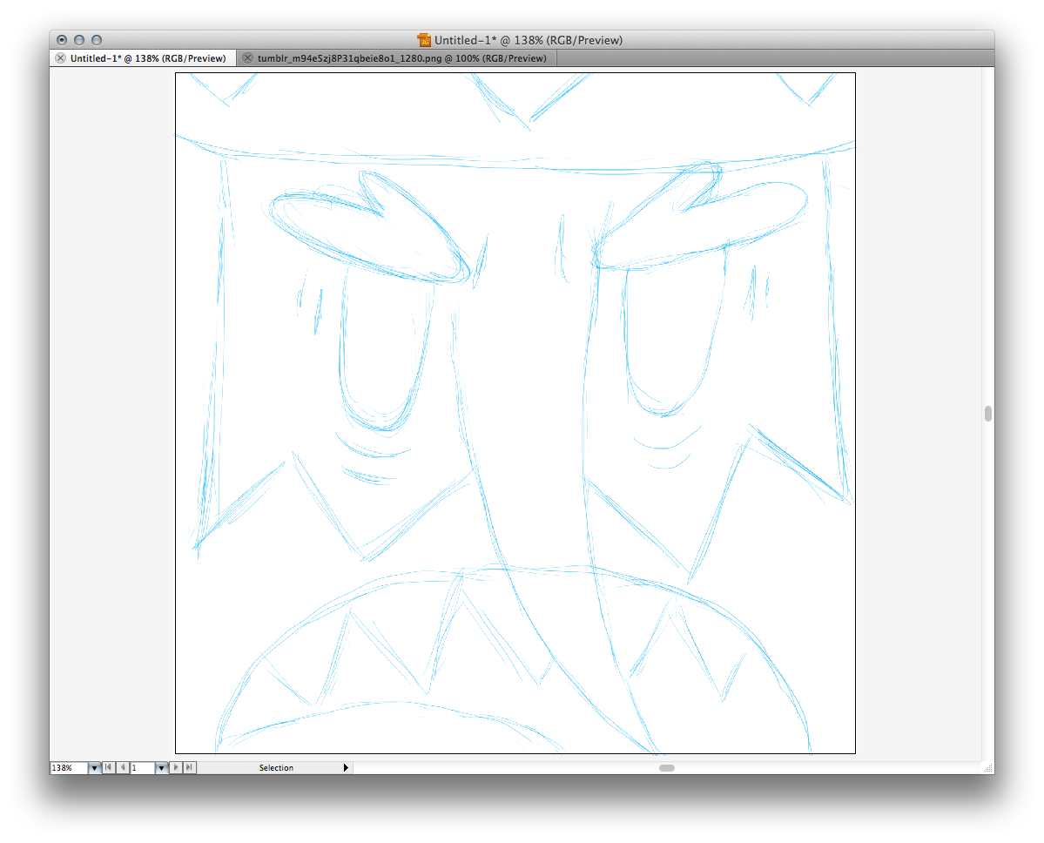The width and height of the screenshot is (1044, 843).
Task: Expand the status bar options arrow
Action: click(x=346, y=768)
